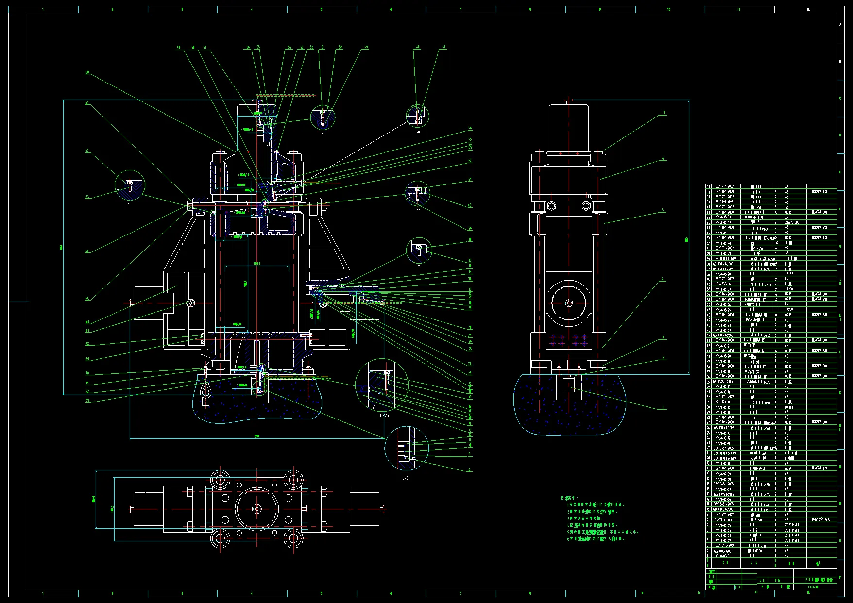853x603 pixels.
Task: Click the central circle in the plan view
Action: pos(256,509)
